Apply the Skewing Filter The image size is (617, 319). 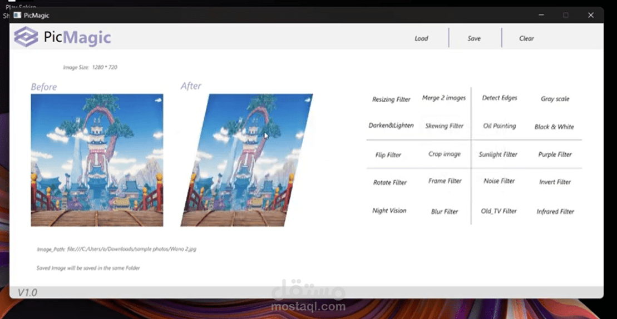click(x=445, y=126)
